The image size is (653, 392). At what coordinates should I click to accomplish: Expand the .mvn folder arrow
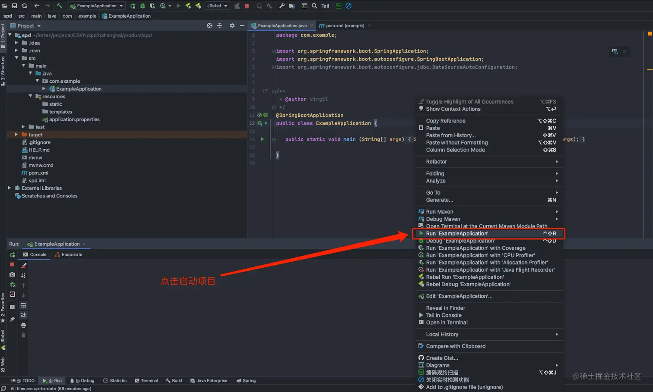click(16, 50)
